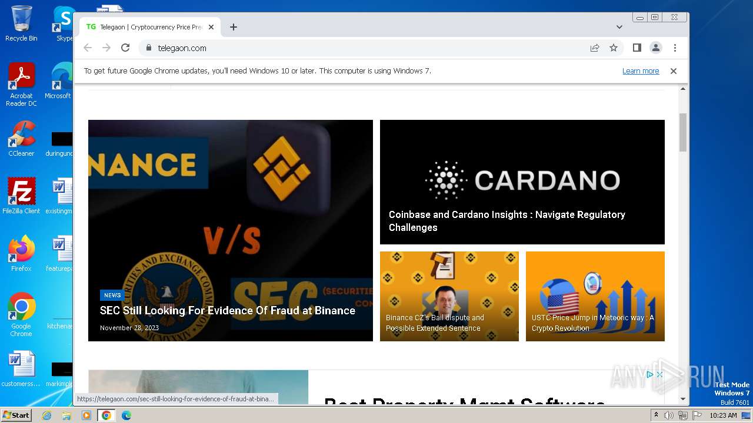Open the network icon in the system tray
The height and width of the screenshot is (423, 753).
click(683, 415)
